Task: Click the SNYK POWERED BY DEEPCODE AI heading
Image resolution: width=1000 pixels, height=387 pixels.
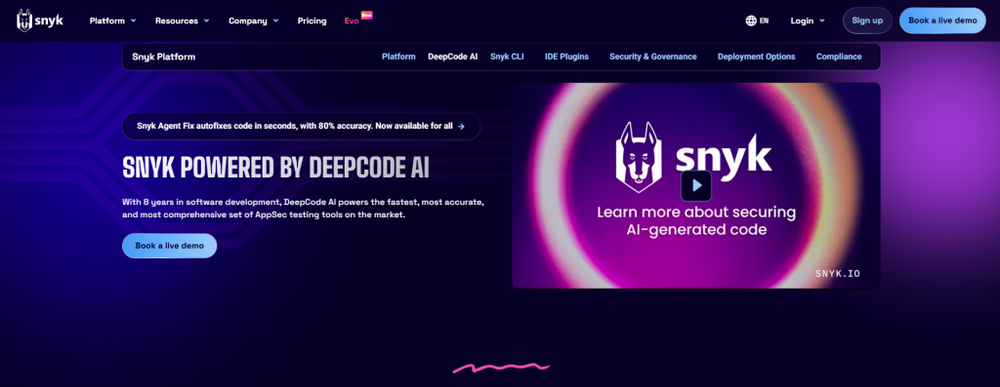Action: (275, 167)
